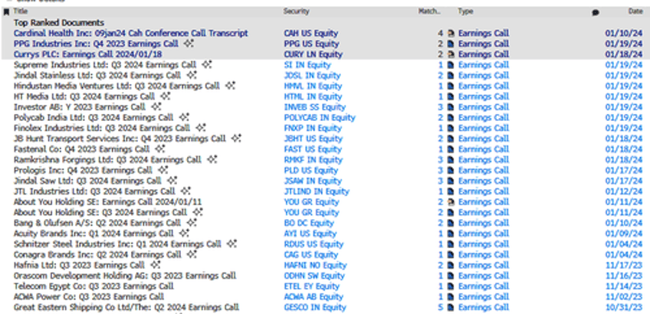Click sparkle icon beside JTL Industries
Viewport: 650px width, 314px height.
pyautogui.click(x=185, y=191)
